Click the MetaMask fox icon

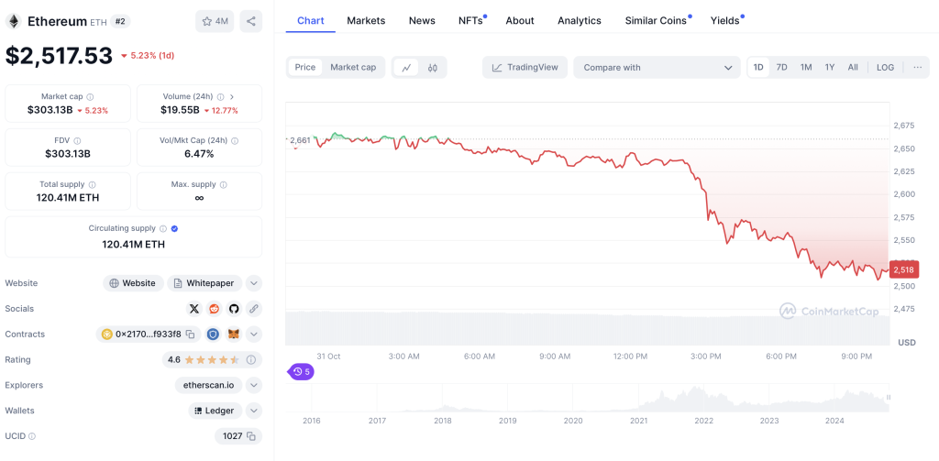(x=234, y=335)
